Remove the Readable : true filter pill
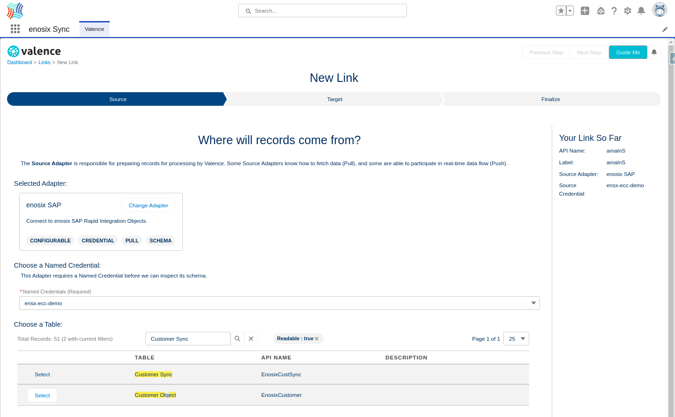 [317, 339]
